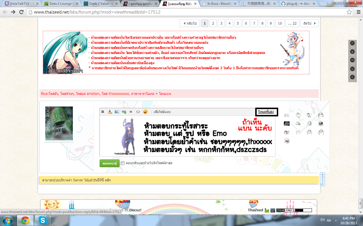Add a hyperlink with the chain icon
363x226 pixels.
pos(124,112)
